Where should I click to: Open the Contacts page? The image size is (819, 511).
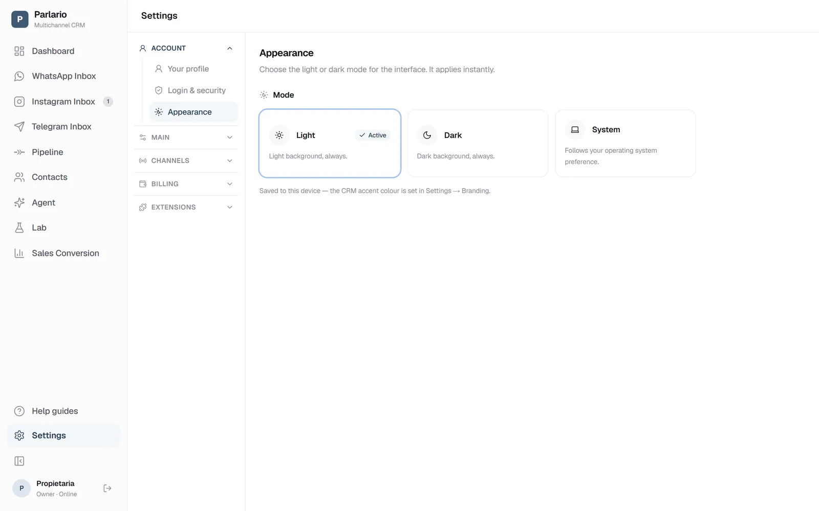(63, 177)
